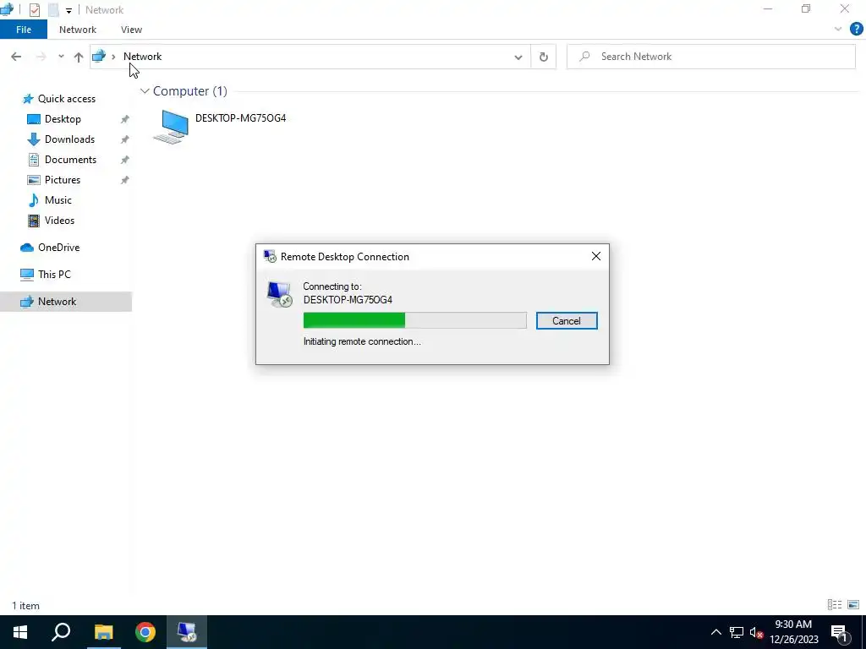
Task: Click the Network crumb in the address bar
Action: (142, 57)
